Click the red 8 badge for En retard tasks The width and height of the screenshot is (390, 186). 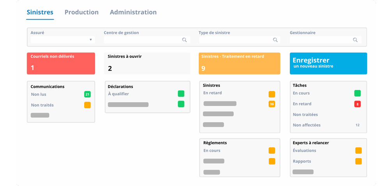pyautogui.click(x=357, y=104)
